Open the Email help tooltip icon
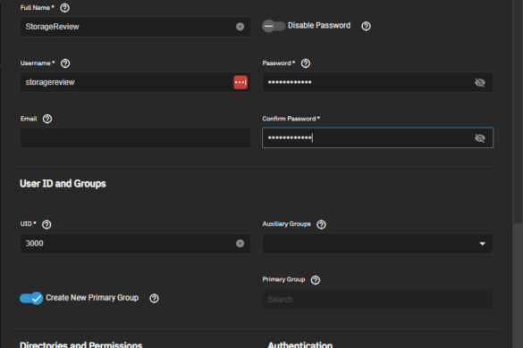This screenshot has height=348, width=523. (47, 119)
